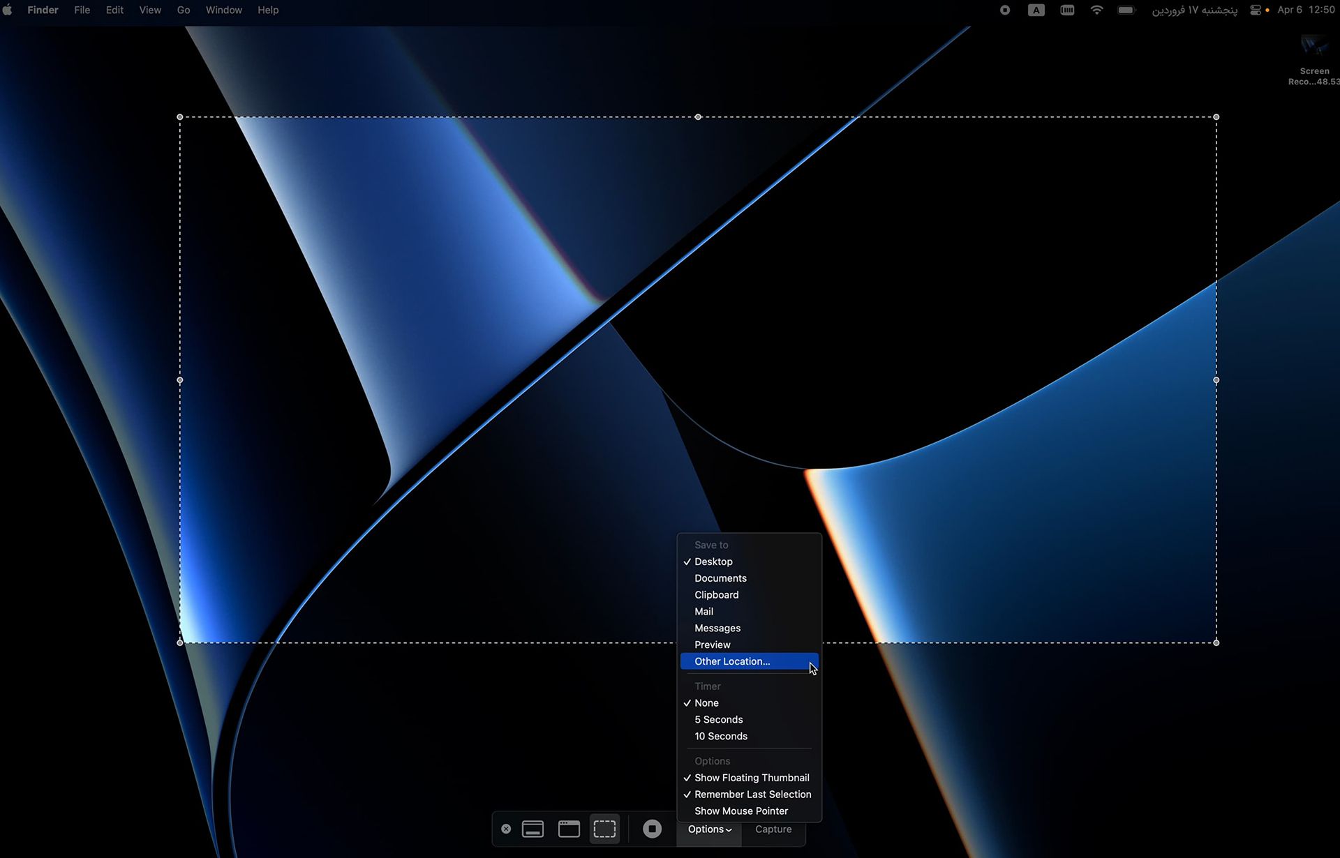Click the left-middle selection handle
This screenshot has width=1340, height=858.
tap(180, 380)
